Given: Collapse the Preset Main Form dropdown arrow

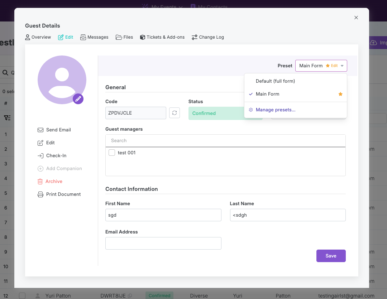Looking at the screenshot, I should coord(342,66).
